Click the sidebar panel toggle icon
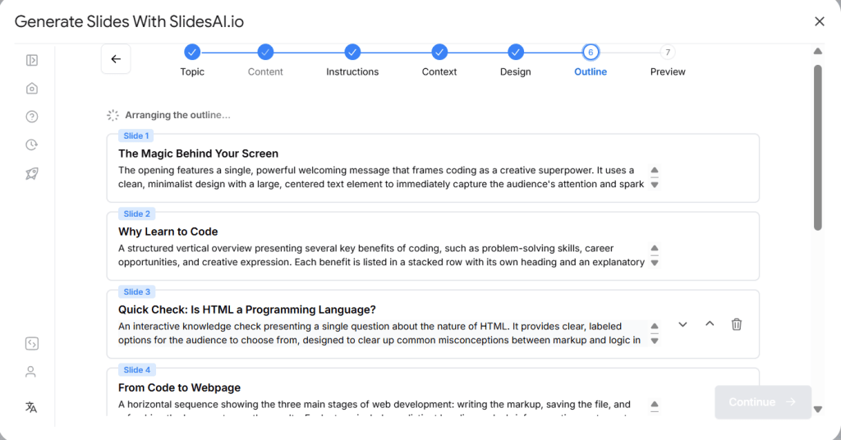841x440 pixels. coord(31,60)
